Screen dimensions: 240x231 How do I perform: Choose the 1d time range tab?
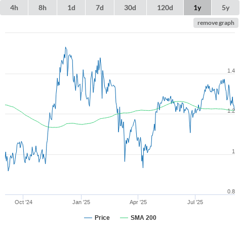(x=71, y=8)
